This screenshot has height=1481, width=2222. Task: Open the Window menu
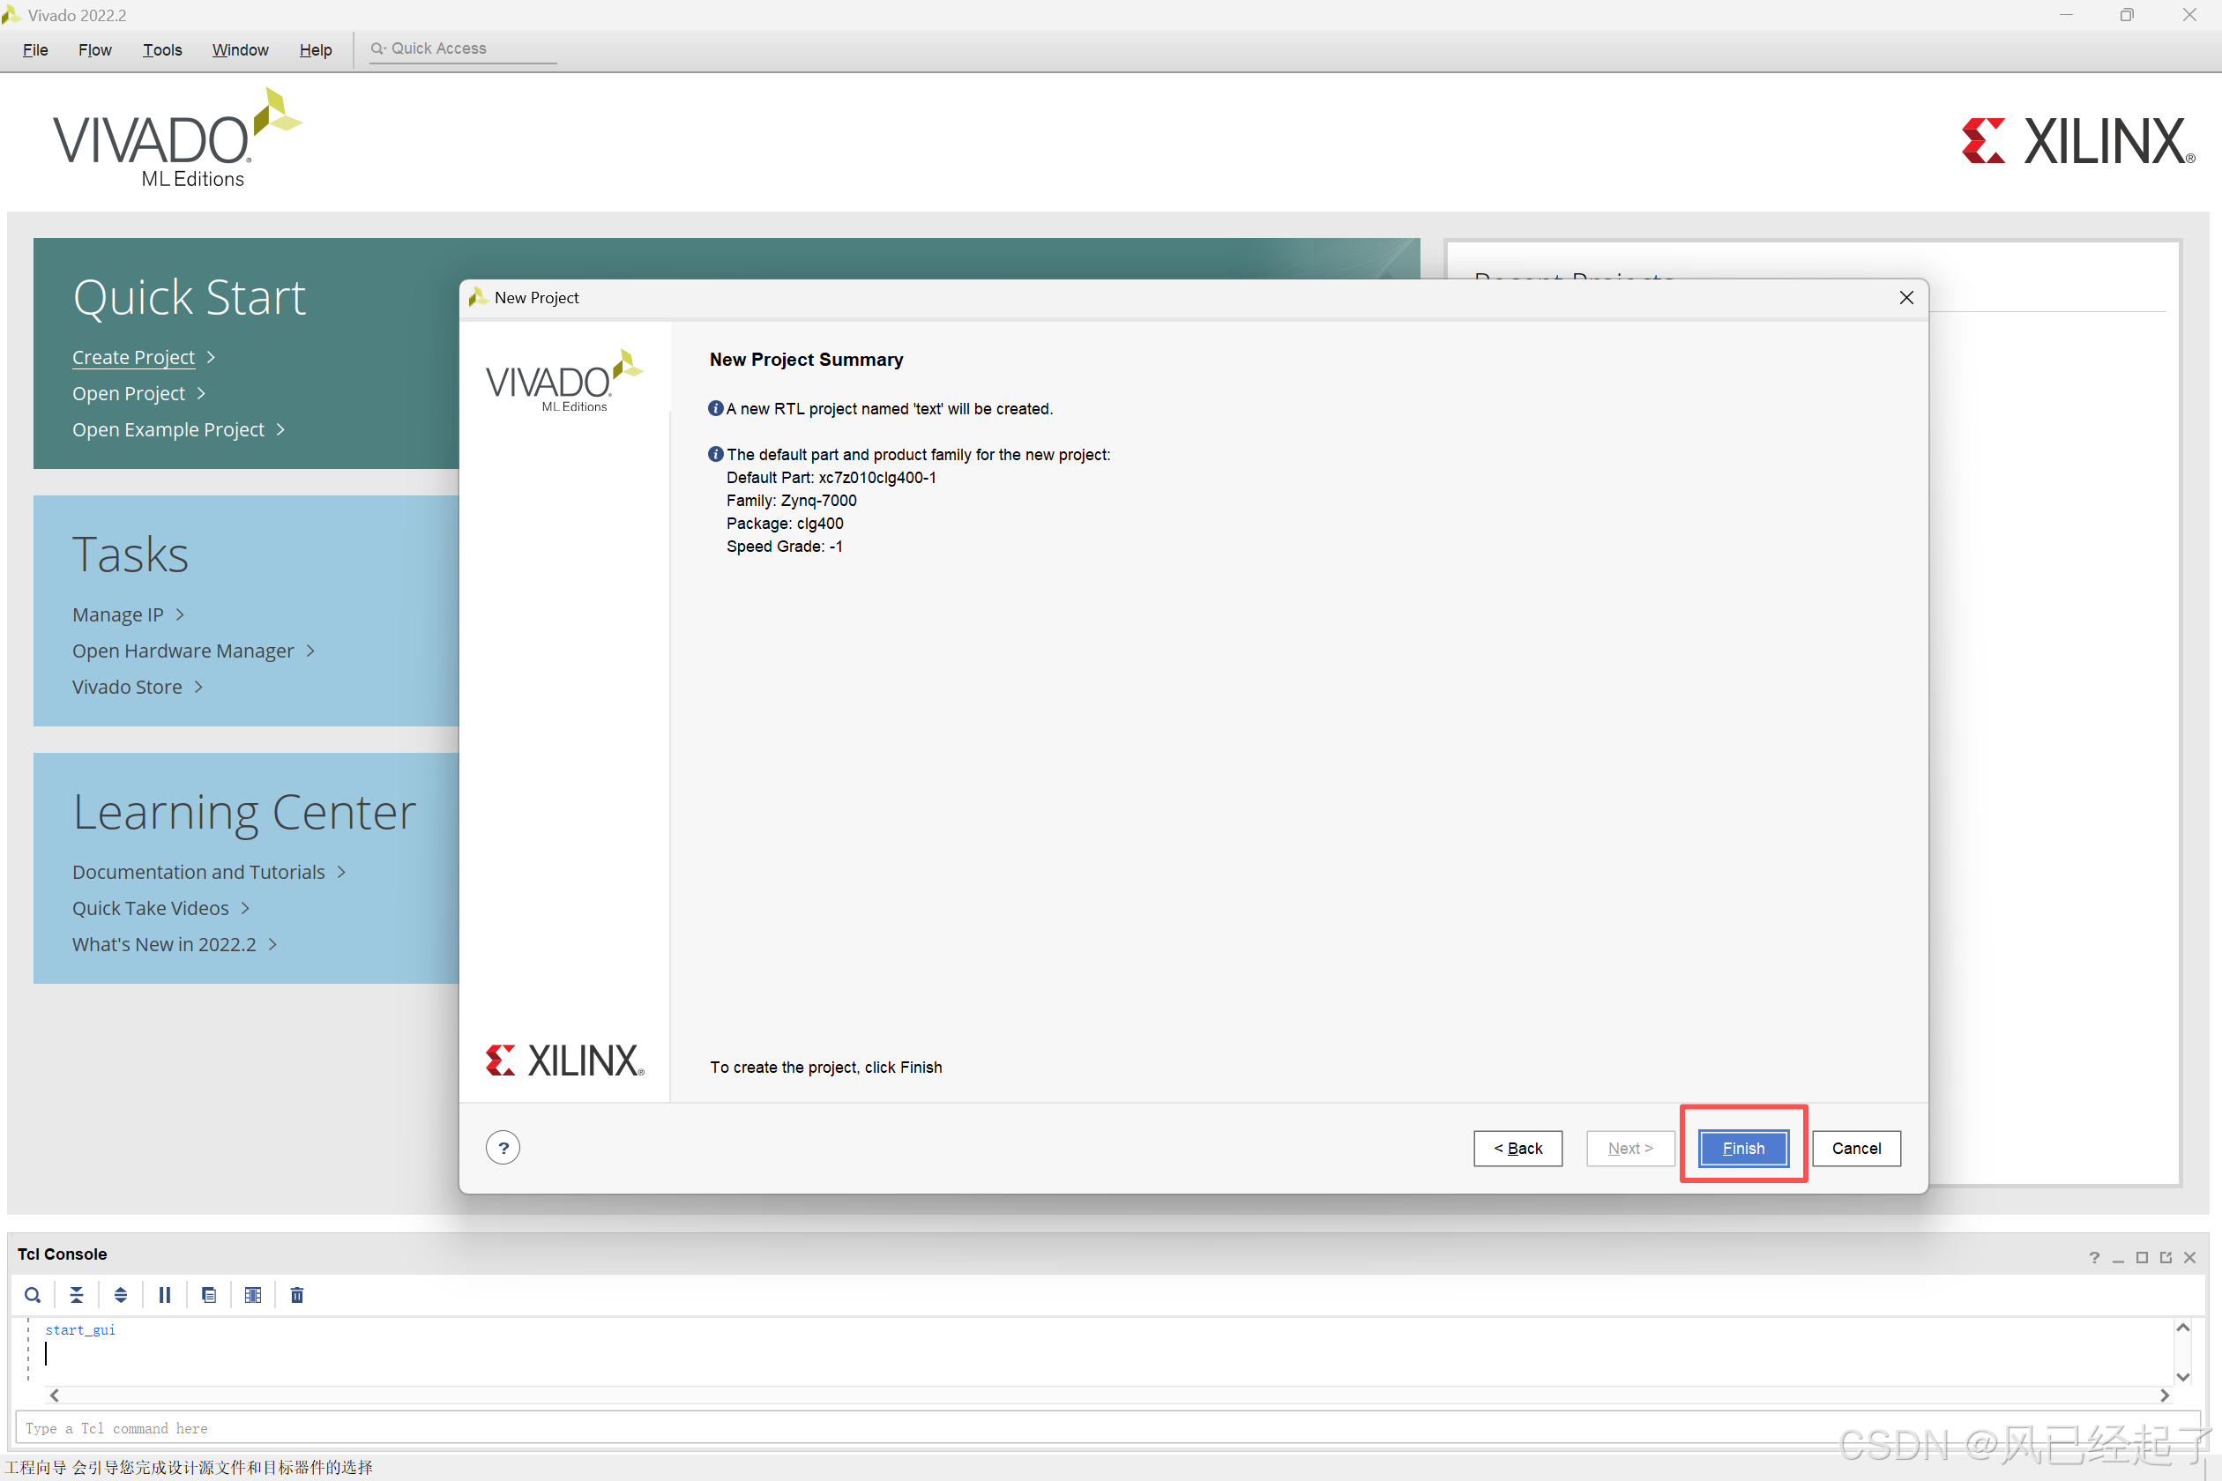[x=240, y=49]
